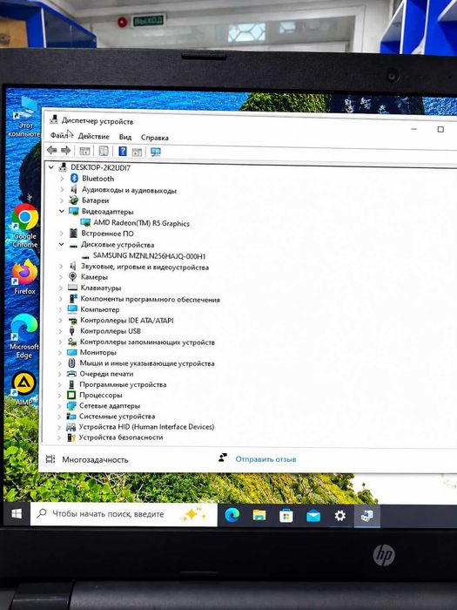457x610 pixels.
Task: Minimize the Диспетчер устройств window
Action: tap(413, 129)
